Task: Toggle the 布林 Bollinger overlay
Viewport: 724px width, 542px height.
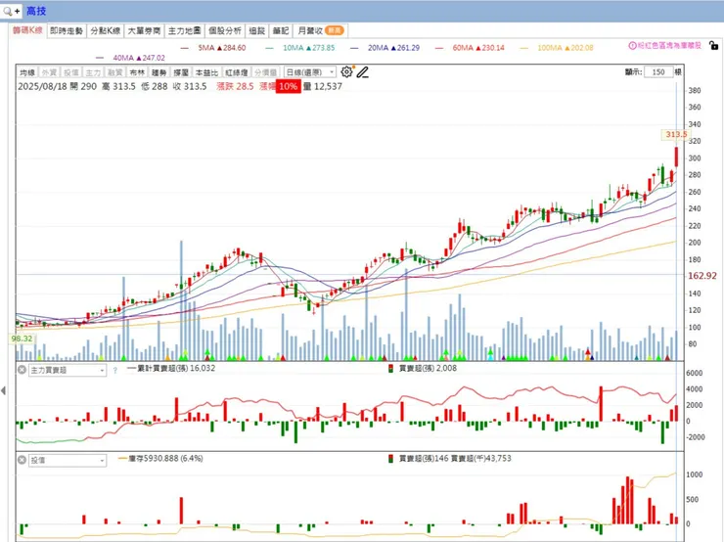Action: (x=137, y=72)
